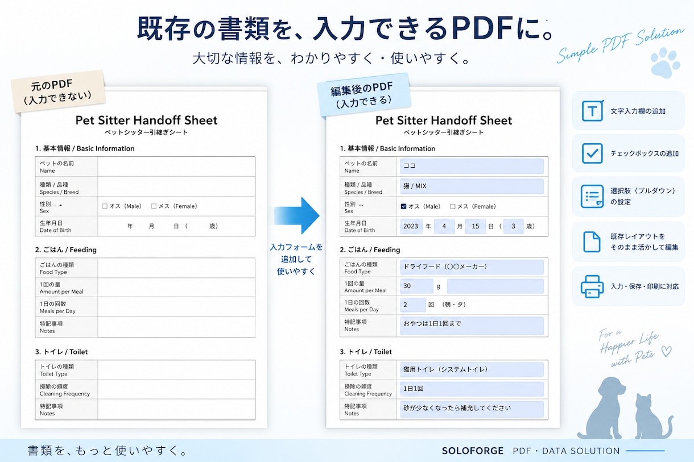Click the meals per day field showing 2

413,305
